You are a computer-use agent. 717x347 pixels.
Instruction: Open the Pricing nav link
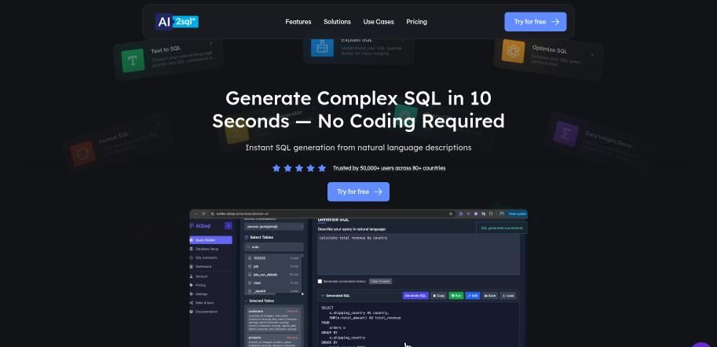(416, 21)
